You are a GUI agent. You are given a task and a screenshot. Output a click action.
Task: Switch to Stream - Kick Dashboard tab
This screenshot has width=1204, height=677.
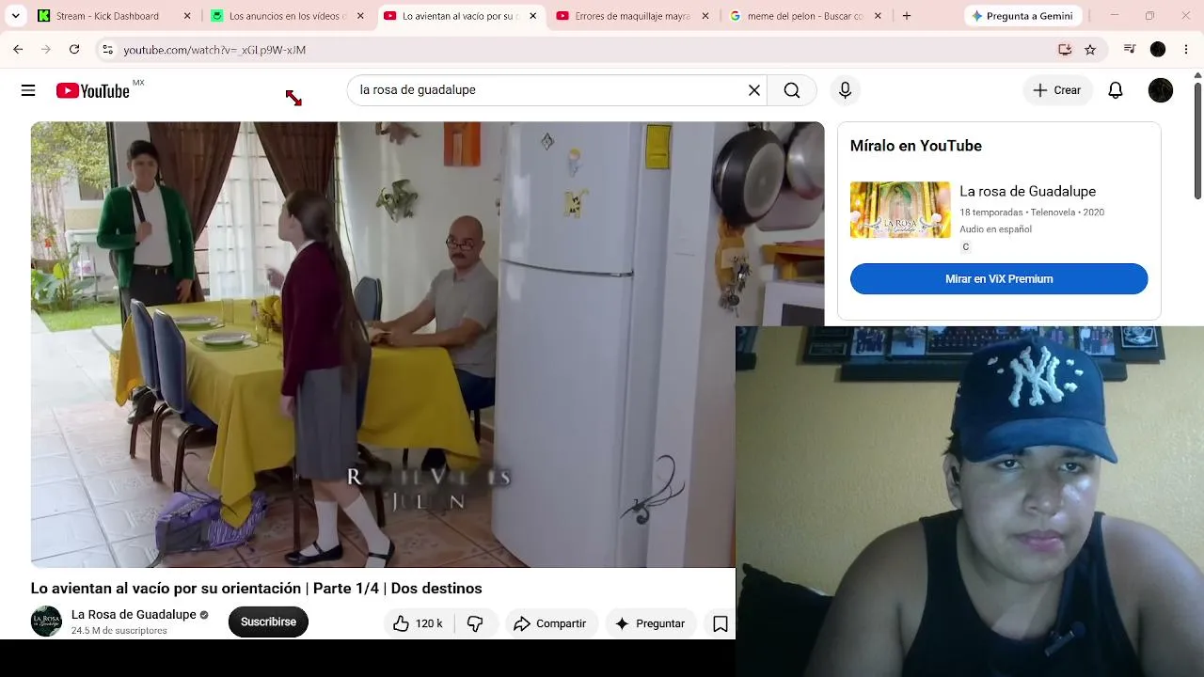coord(116,16)
